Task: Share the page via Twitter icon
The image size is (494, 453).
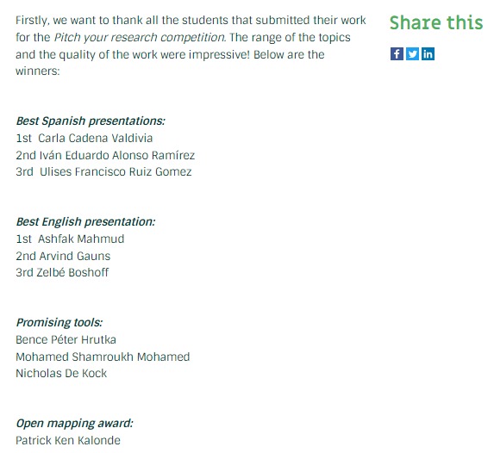Action: pos(412,54)
